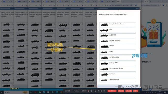Viewport: 168px width, 94px height.
Task: Click the copy icon in the capture toolbar
Action: coord(91,91)
